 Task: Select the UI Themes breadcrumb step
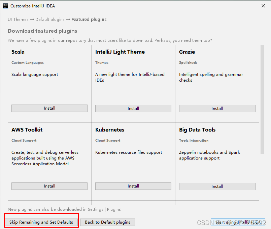18,19
